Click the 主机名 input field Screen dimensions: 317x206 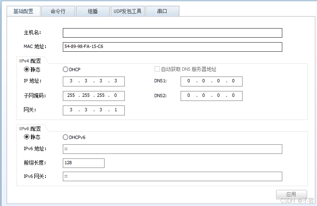(172, 33)
